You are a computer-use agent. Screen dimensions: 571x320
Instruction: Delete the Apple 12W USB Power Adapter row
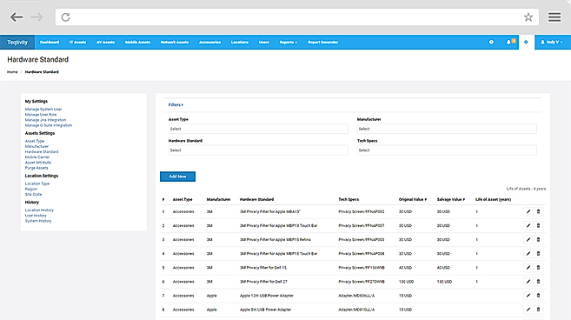tap(538, 296)
